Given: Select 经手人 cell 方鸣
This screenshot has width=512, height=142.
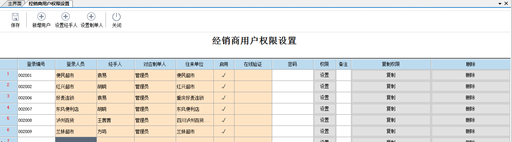Looking at the screenshot, I should [115, 132].
